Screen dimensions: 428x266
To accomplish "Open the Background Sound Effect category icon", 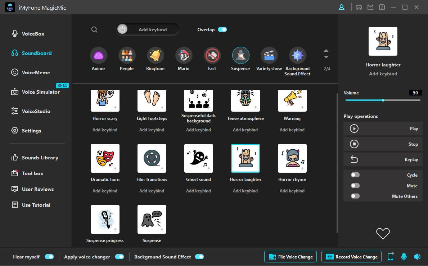I will pyautogui.click(x=298, y=55).
